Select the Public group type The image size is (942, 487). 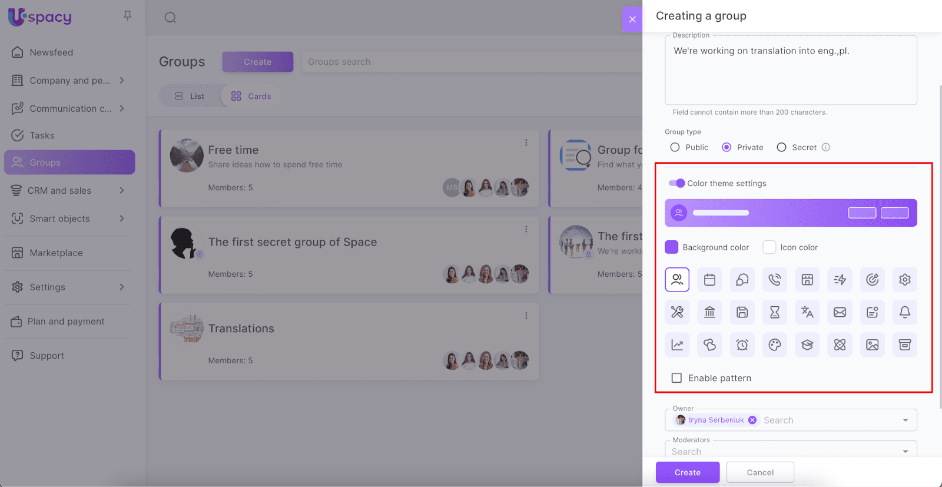click(x=675, y=147)
